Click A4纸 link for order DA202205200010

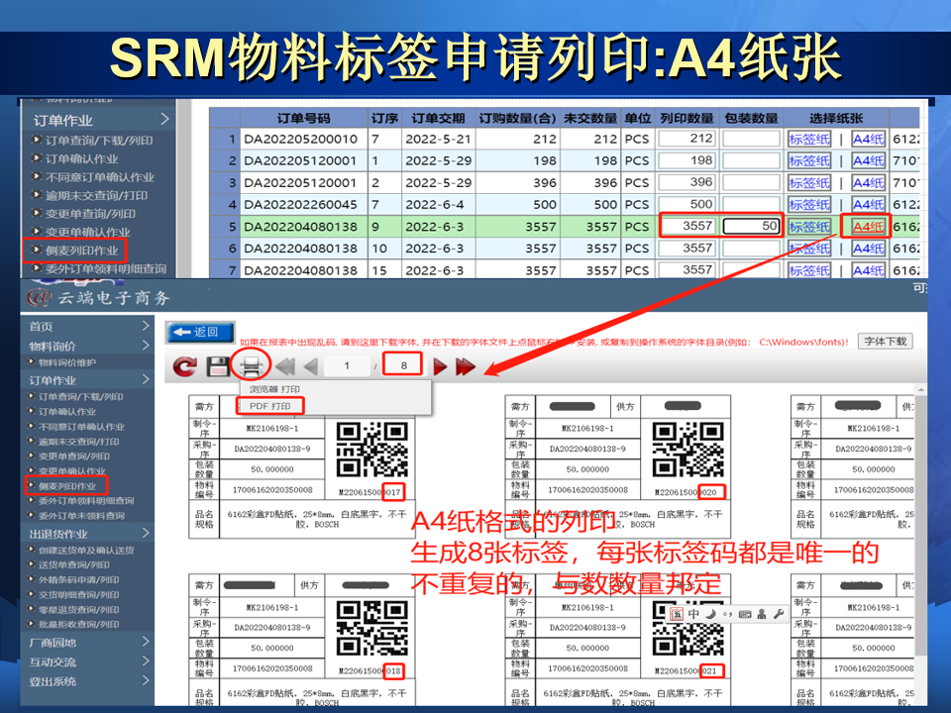pos(868,139)
